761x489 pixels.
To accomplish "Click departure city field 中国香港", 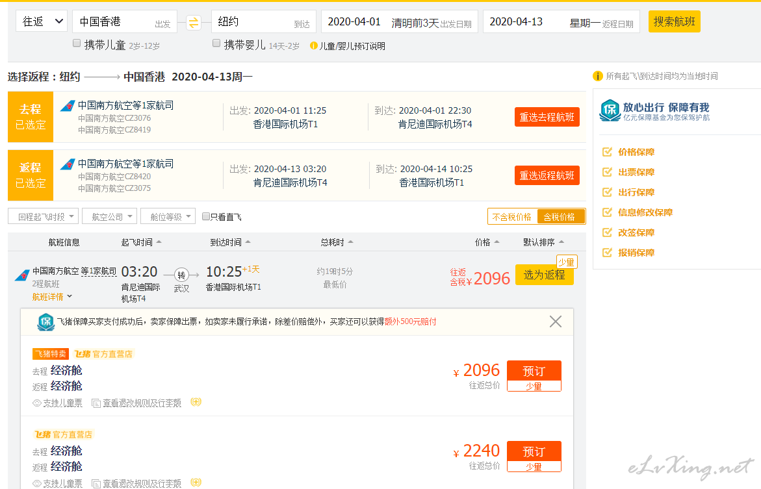I will click(125, 21).
